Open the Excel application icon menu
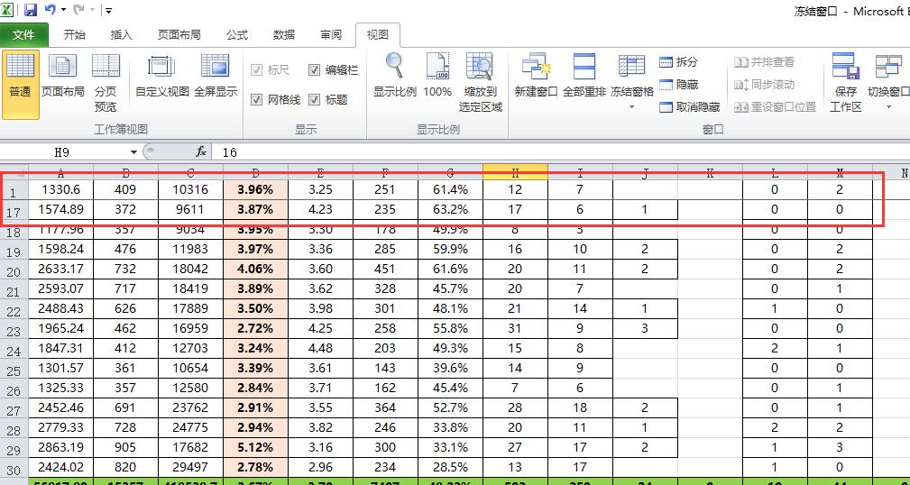 7,10
